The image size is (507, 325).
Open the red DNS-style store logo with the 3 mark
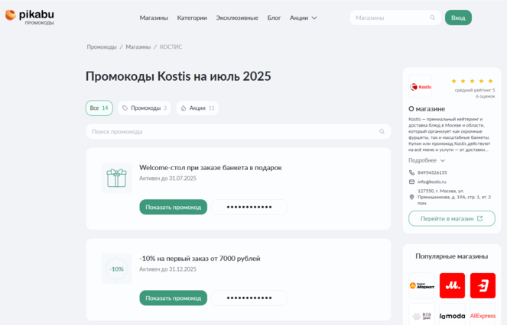(483, 285)
